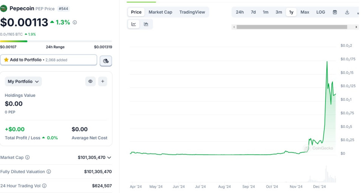
Task: Click the 0 PEP holdings text
Action: click(10, 112)
